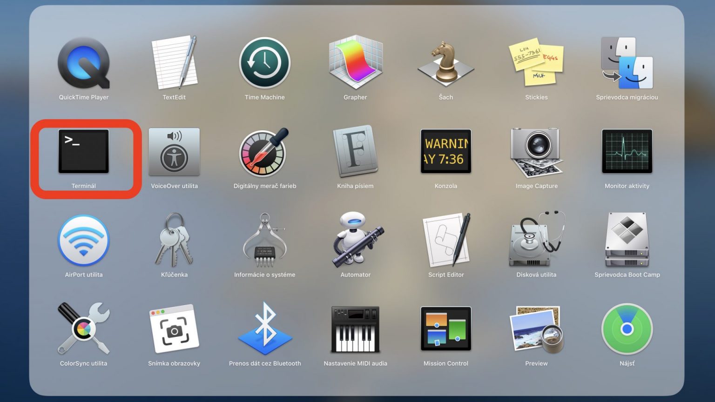Image resolution: width=715 pixels, height=402 pixels.
Task: Launch the Preview app
Action: tap(536, 329)
